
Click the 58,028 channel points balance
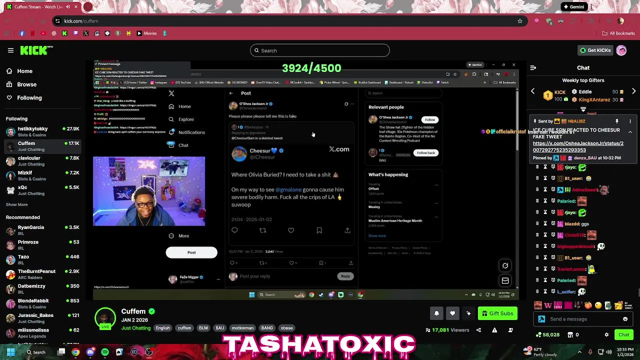click(547, 335)
